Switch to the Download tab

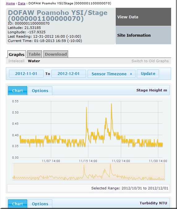[x=56, y=54]
